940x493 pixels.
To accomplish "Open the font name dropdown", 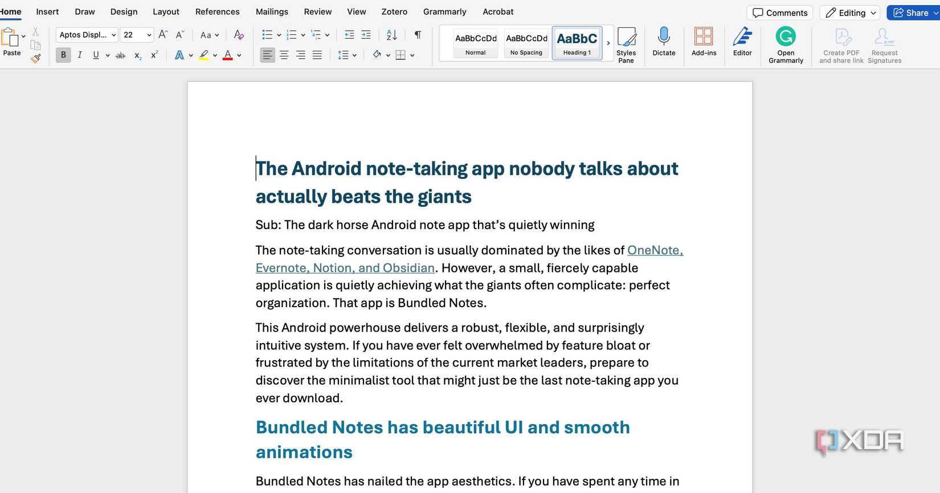I will click(x=113, y=35).
